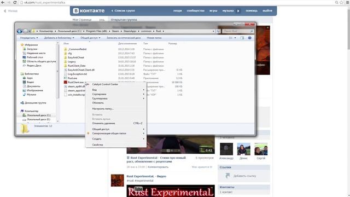Sort by the Дата изменения column header
This screenshot has height=197, width=350.
[x=127, y=44]
